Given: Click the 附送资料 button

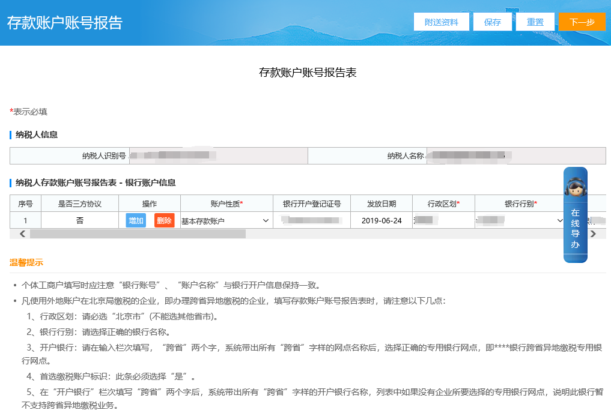Looking at the screenshot, I should point(442,21).
